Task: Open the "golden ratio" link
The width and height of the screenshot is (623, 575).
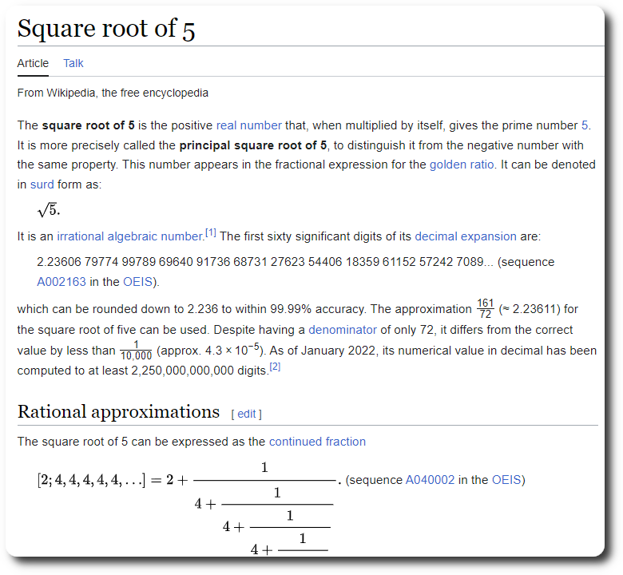Action: pos(462,165)
